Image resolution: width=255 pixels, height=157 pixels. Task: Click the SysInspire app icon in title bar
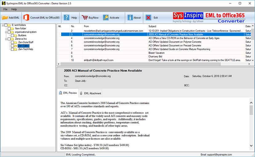3,3
